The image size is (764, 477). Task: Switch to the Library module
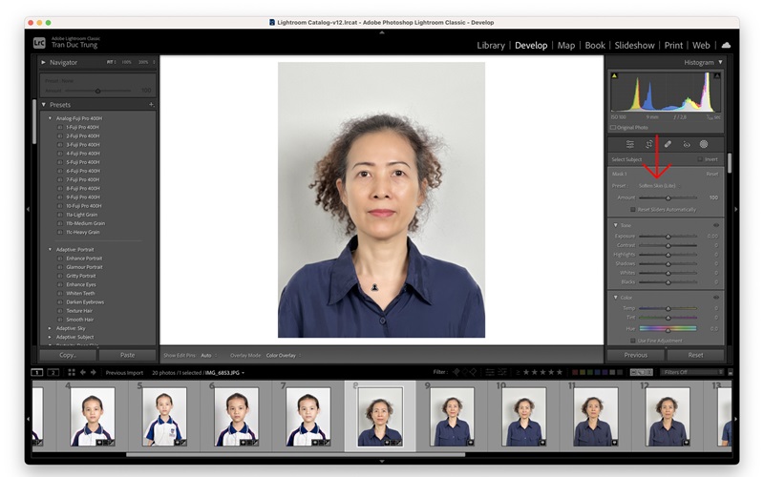tap(490, 45)
